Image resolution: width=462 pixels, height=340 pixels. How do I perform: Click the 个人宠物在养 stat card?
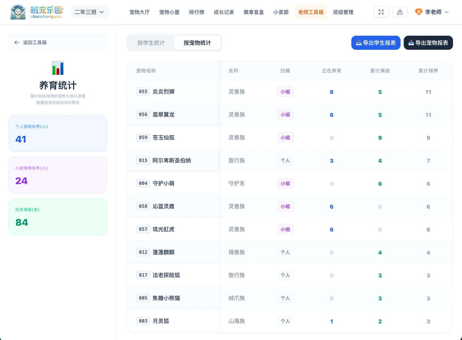[x=58, y=134]
